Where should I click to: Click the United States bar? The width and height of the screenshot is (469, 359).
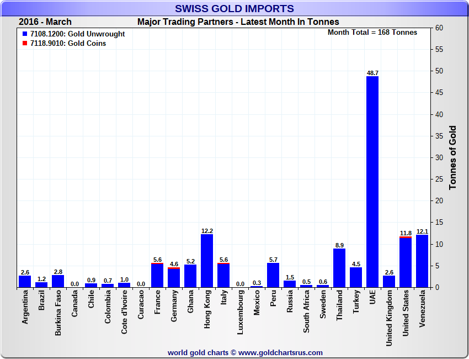point(406,263)
